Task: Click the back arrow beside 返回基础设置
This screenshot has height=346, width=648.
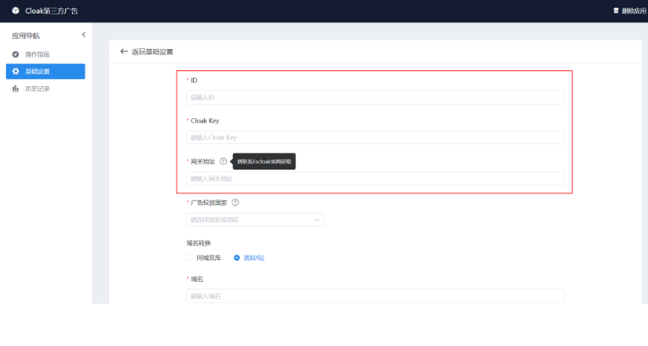Action: [x=124, y=51]
